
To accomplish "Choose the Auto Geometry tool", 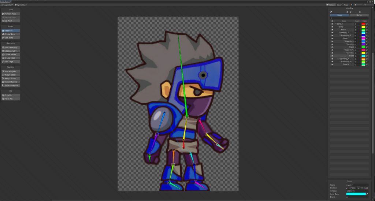I will 10,47.
